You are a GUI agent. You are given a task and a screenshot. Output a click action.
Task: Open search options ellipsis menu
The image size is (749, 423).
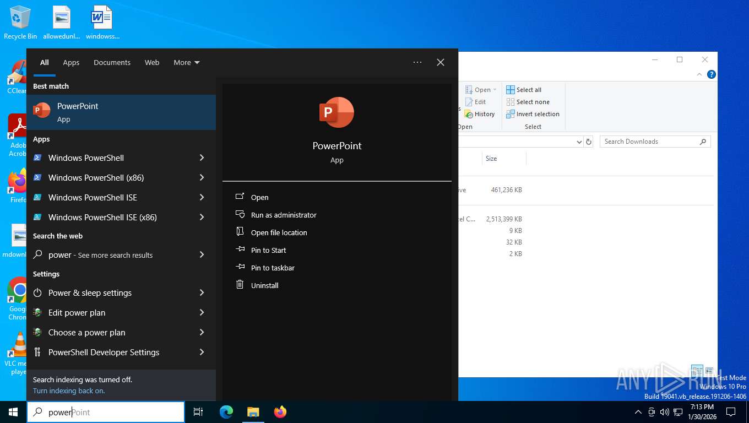pyautogui.click(x=417, y=62)
